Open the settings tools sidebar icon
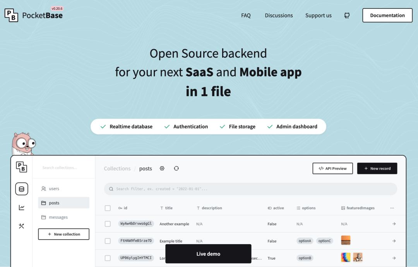The height and width of the screenshot is (267, 418). [22, 226]
